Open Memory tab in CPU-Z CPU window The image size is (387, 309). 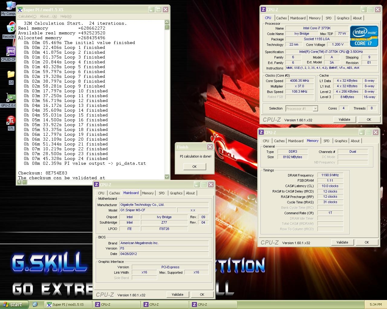coord(315,18)
